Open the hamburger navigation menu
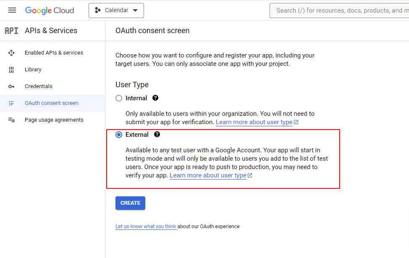This screenshot has height=258, width=409. pos(12,10)
